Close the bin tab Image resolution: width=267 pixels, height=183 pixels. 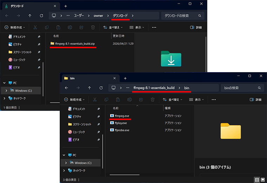coord(115,78)
